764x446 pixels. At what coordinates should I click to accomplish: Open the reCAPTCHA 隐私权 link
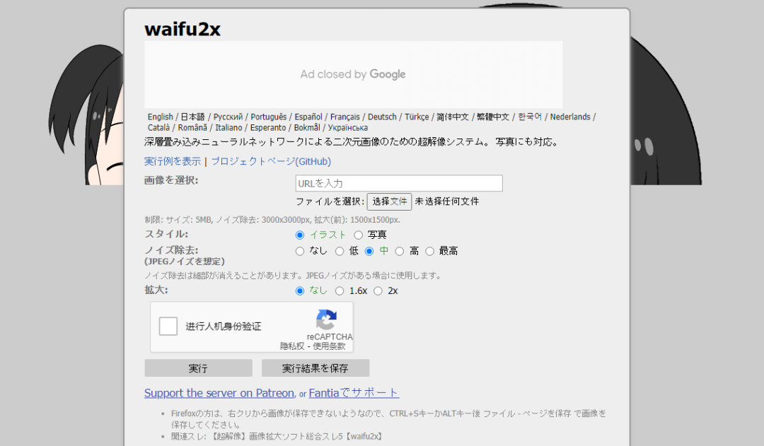click(292, 346)
